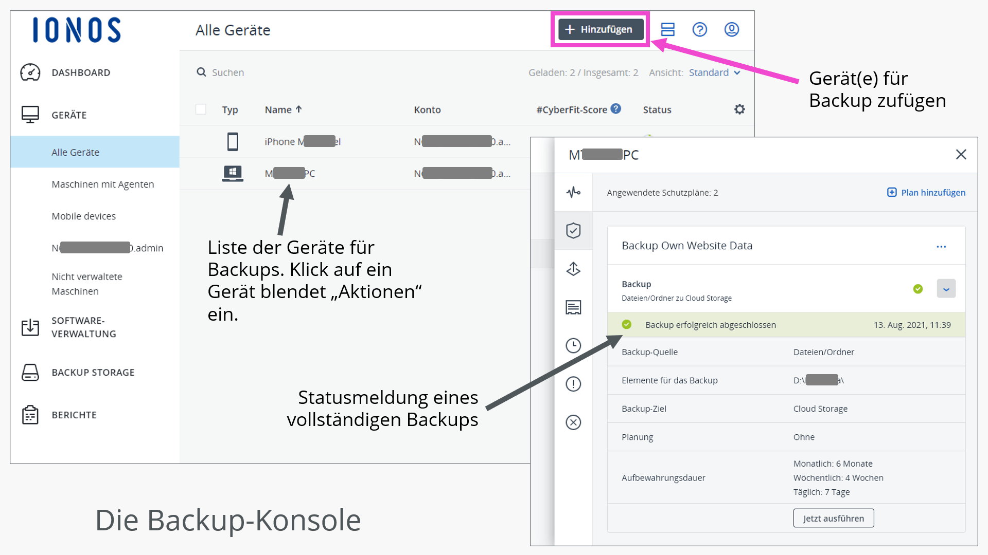
Task: Click Backup erfolgreich abgeschlossen status row
Action: [x=786, y=325]
